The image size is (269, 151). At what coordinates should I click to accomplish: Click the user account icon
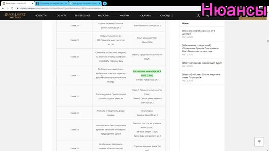click(198, 16)
